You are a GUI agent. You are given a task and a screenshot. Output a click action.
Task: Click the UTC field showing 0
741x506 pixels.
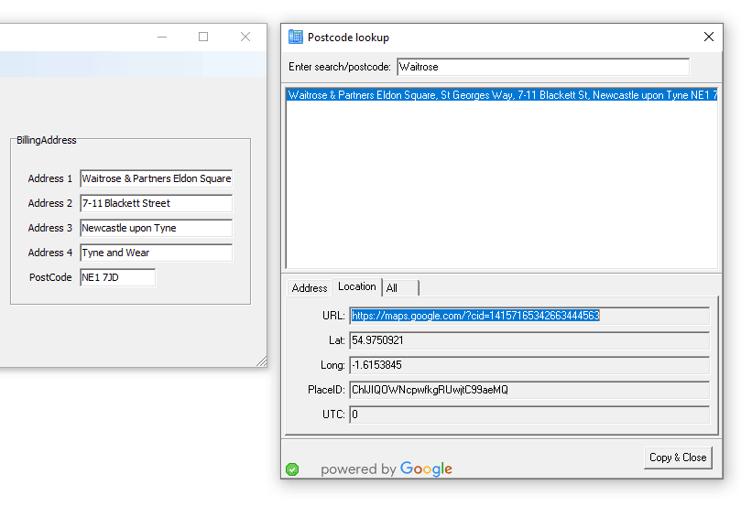tap(529, 414)
